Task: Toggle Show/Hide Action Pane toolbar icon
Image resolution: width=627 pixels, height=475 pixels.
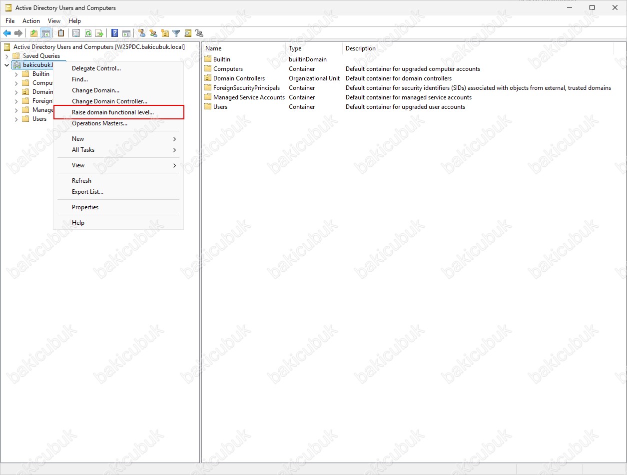Action: pyautogui.click(x=126, y=33)
